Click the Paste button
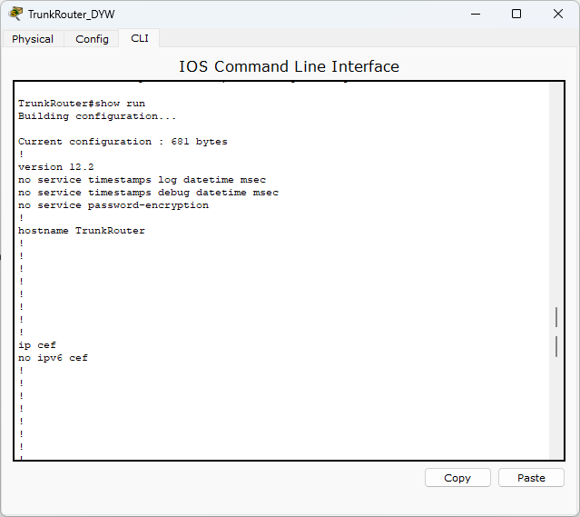 531,478
